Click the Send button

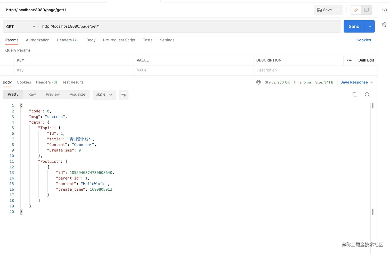354,27
